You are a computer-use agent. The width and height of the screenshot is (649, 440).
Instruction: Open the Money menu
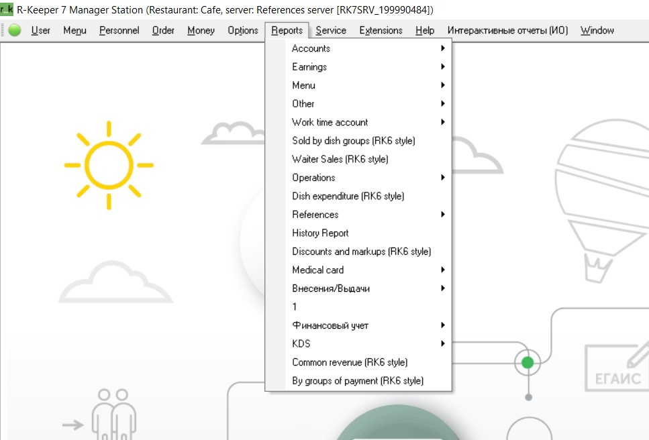point(201,30)
